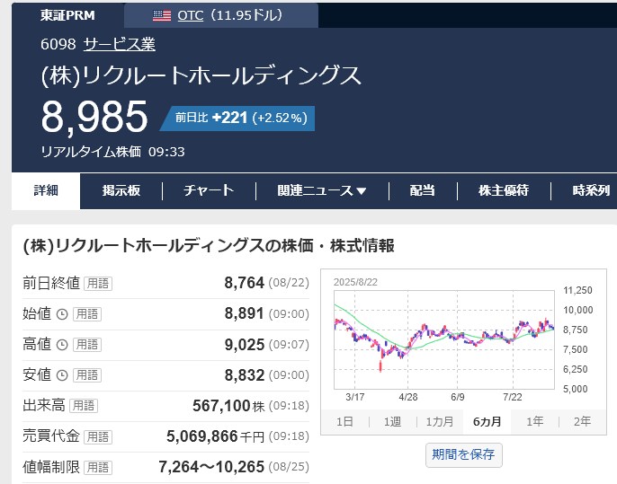The height and width of the screenshot is (484, 617).
Task: Set chart period to 2年
Action: [582, 421]
